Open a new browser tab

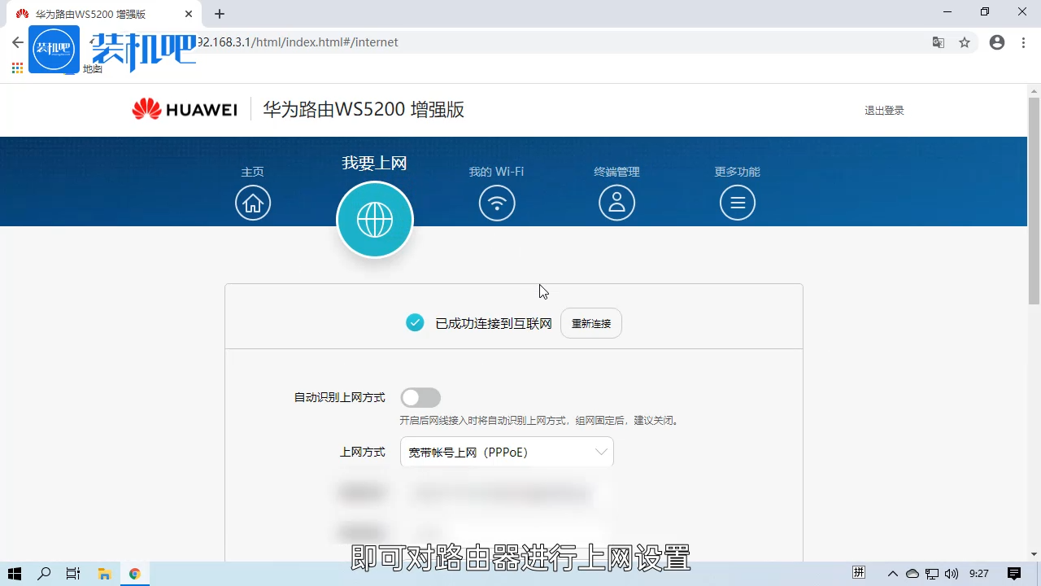coord(220,14)
